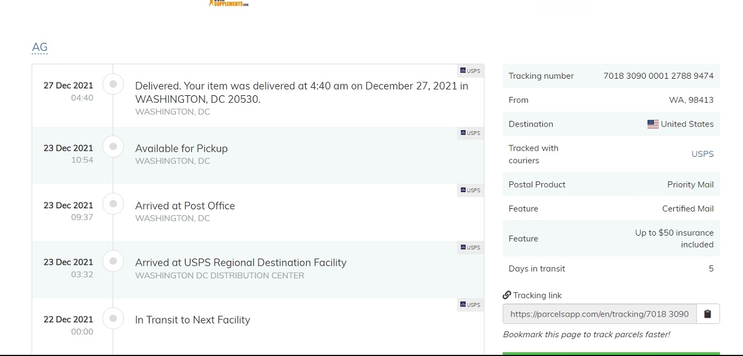Viewport: 743px width, 356px height.
Task: Click the USPS badge on Regional Destination Facility event
Action: [x=470, y=248]
